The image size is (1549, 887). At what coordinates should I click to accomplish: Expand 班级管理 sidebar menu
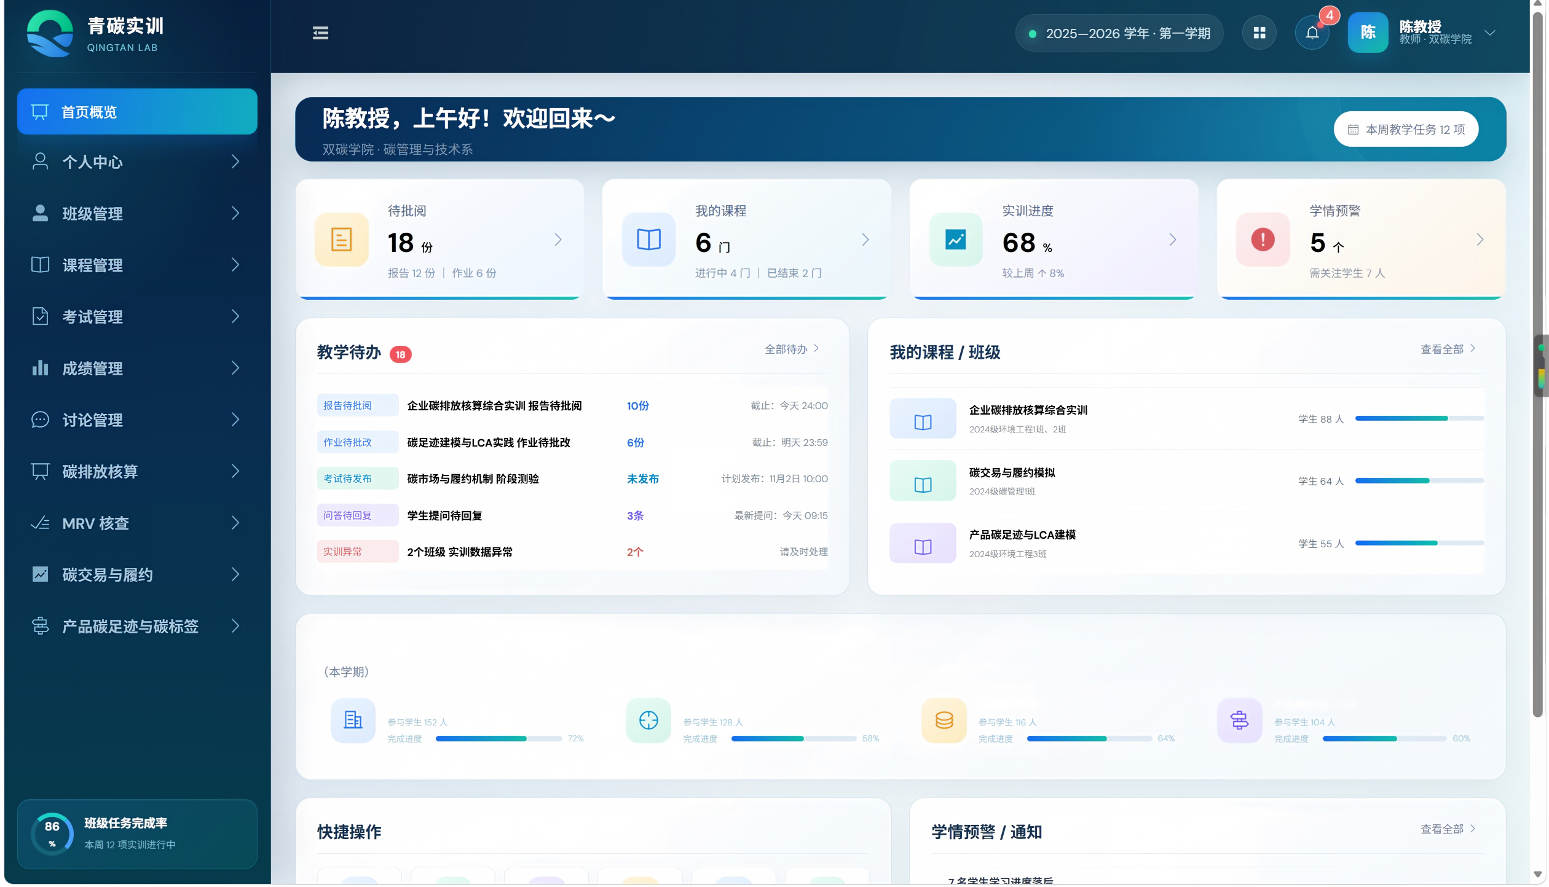click(137, 214)
